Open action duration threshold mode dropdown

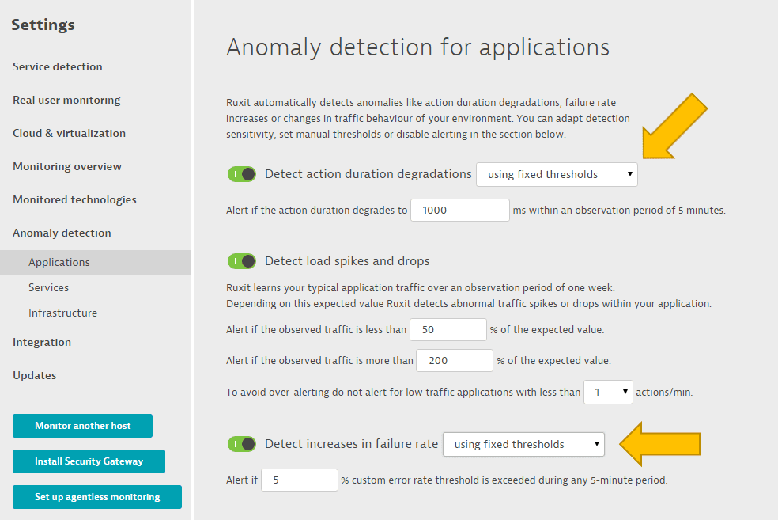[x=557, y=174]
